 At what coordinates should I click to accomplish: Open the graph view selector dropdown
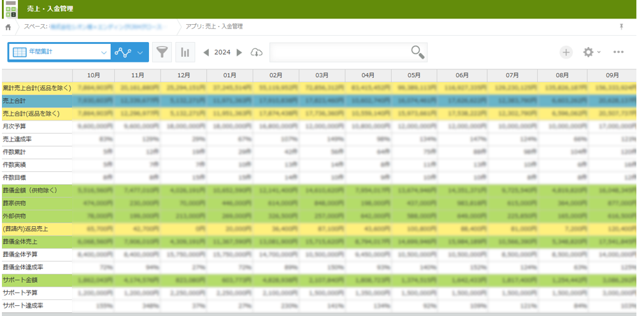click(x=129, y=52)
